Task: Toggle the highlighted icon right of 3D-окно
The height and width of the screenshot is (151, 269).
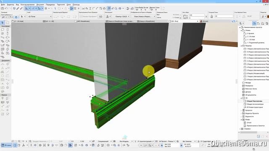Action: [x=15, y=145]
